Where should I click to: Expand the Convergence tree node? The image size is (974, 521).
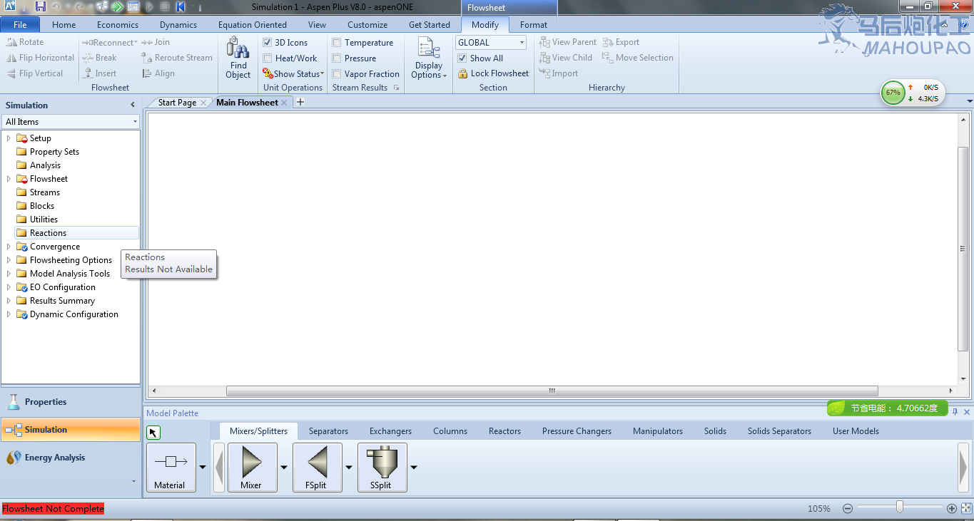[x=9, y=247]
